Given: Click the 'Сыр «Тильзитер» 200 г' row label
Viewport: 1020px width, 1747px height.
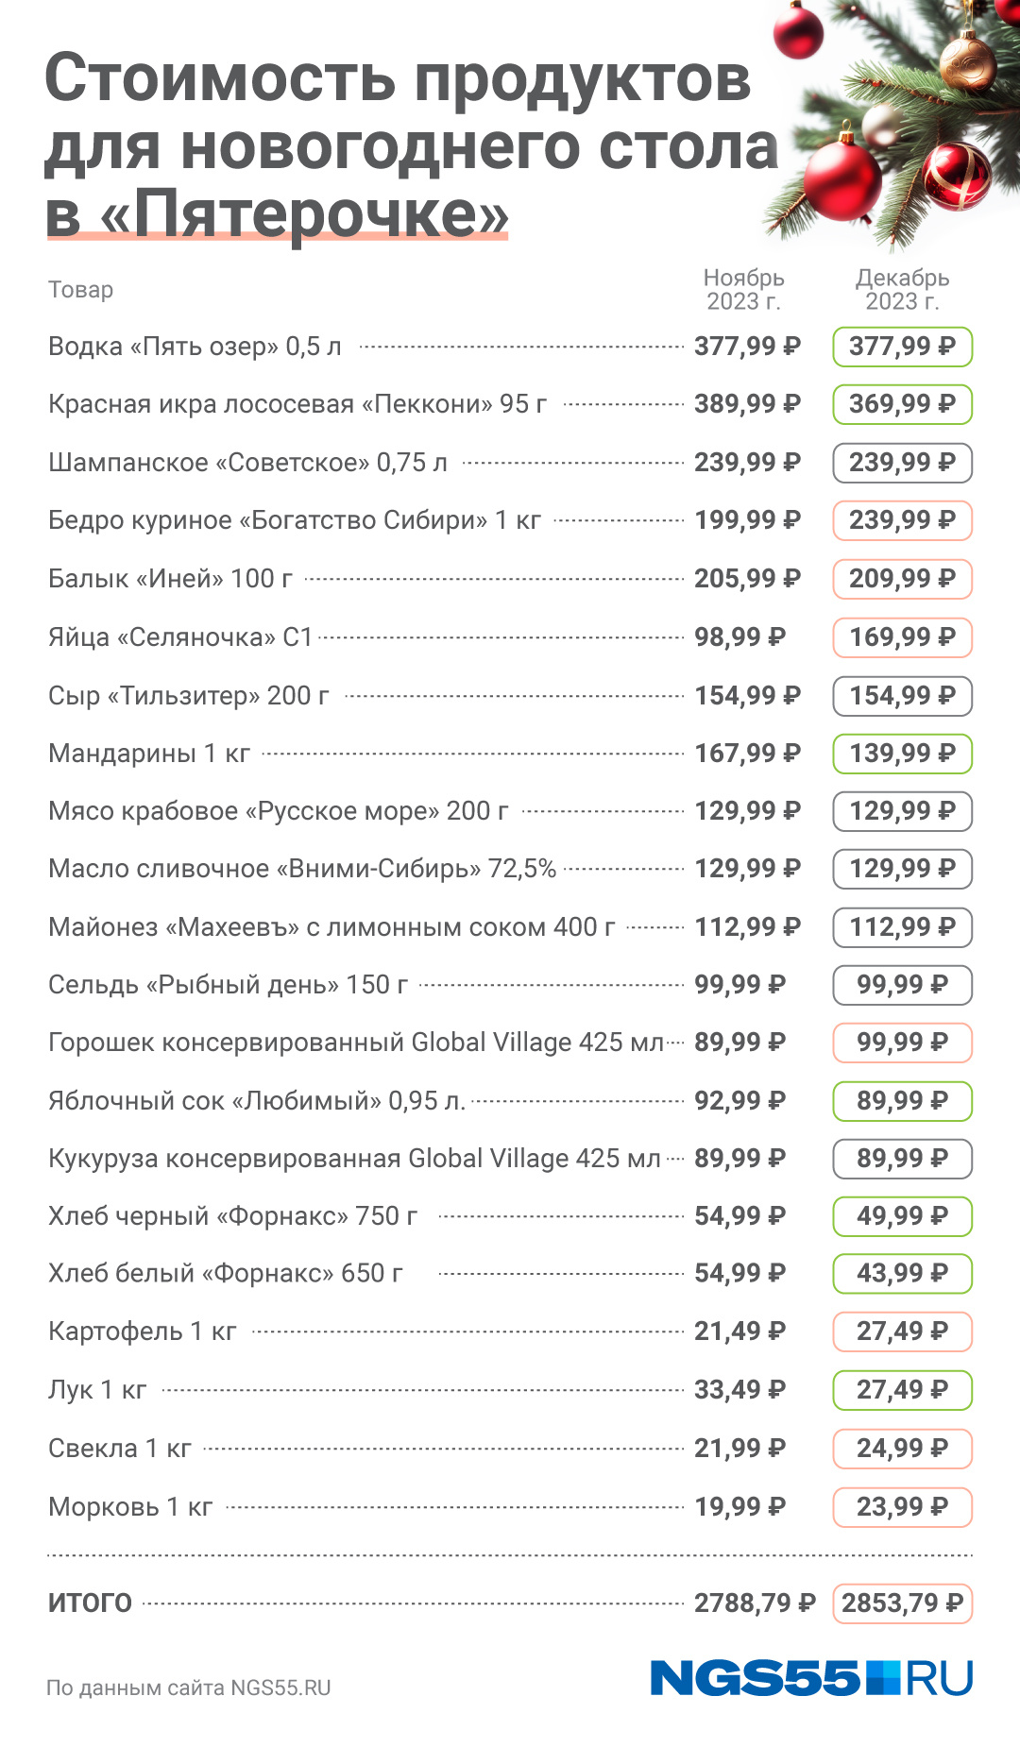Looking at the screenshot, I should coord(189,696).
